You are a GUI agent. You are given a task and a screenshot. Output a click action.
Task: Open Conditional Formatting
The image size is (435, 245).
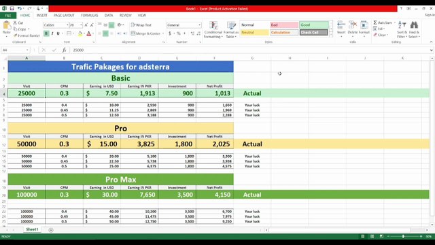click(x=213, y=30)
